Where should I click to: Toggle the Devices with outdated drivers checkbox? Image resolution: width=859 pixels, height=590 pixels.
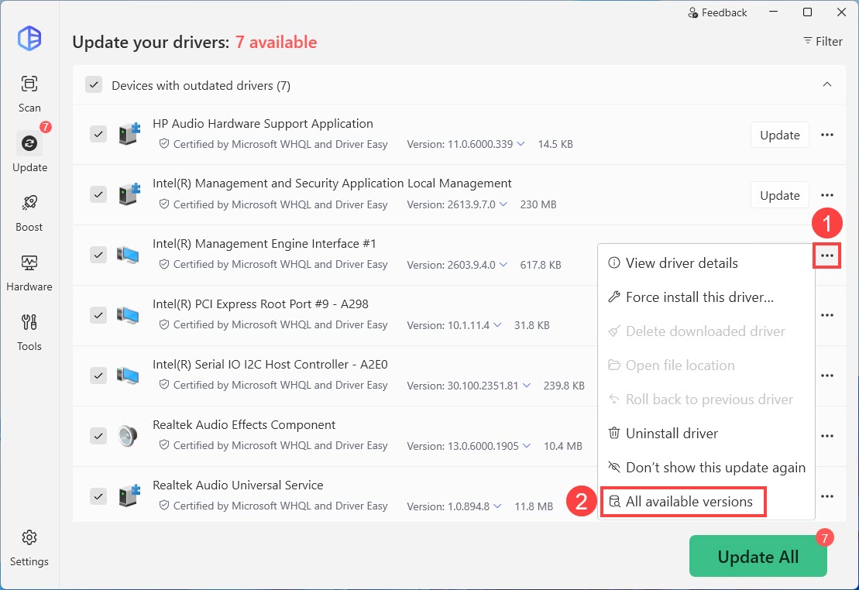tap(94, 85)
